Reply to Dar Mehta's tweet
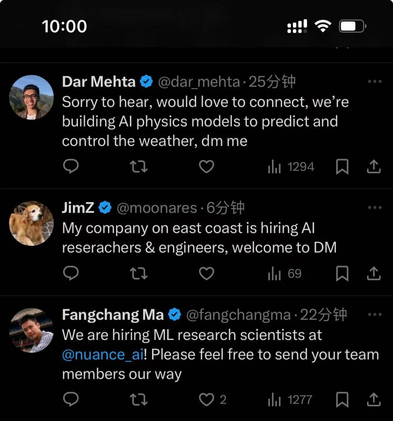 [x=71, y=167]
